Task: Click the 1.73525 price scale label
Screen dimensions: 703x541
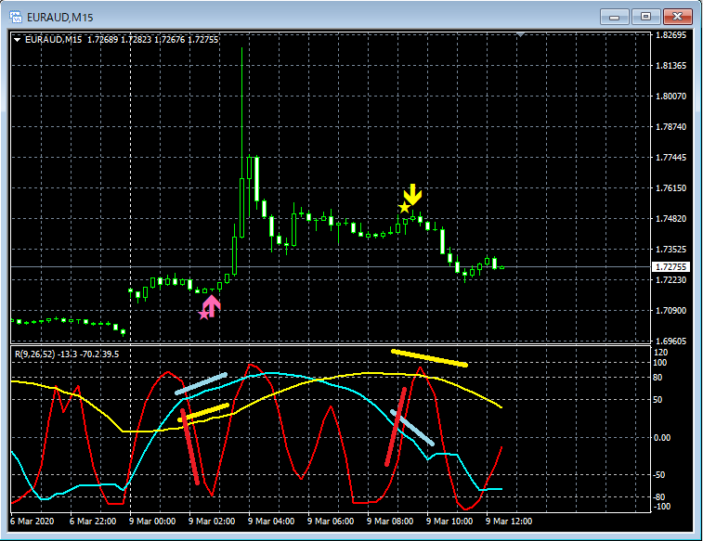Action: tap(670, 249)
